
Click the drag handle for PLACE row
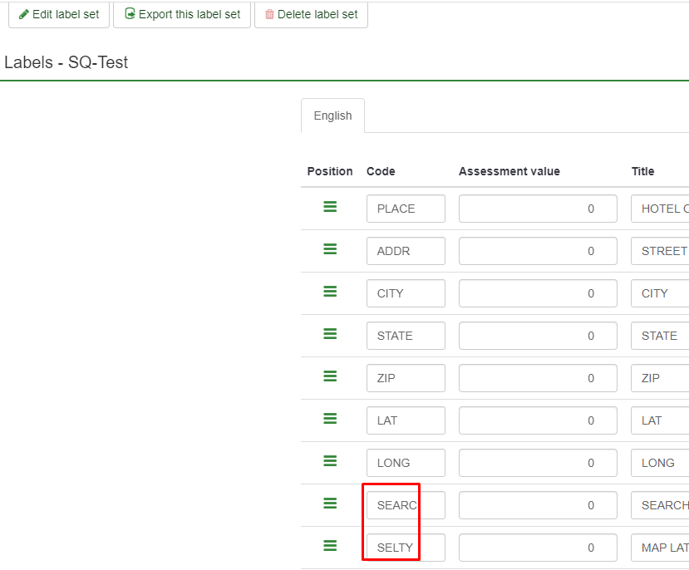point(330,208)
